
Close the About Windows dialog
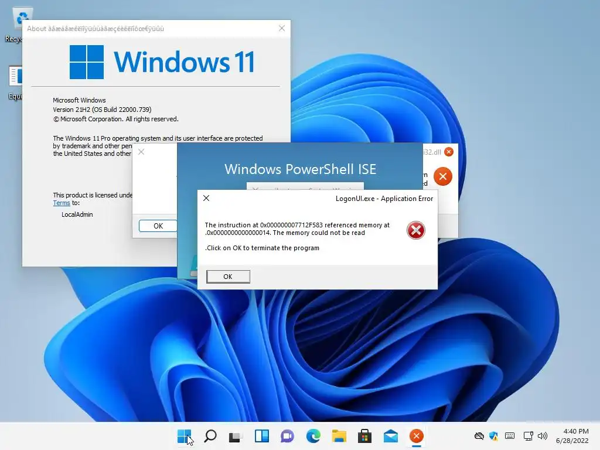282,28
